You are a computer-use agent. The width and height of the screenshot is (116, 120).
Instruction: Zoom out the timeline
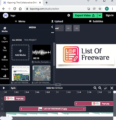pyautogui.click(x=95, y=88)
